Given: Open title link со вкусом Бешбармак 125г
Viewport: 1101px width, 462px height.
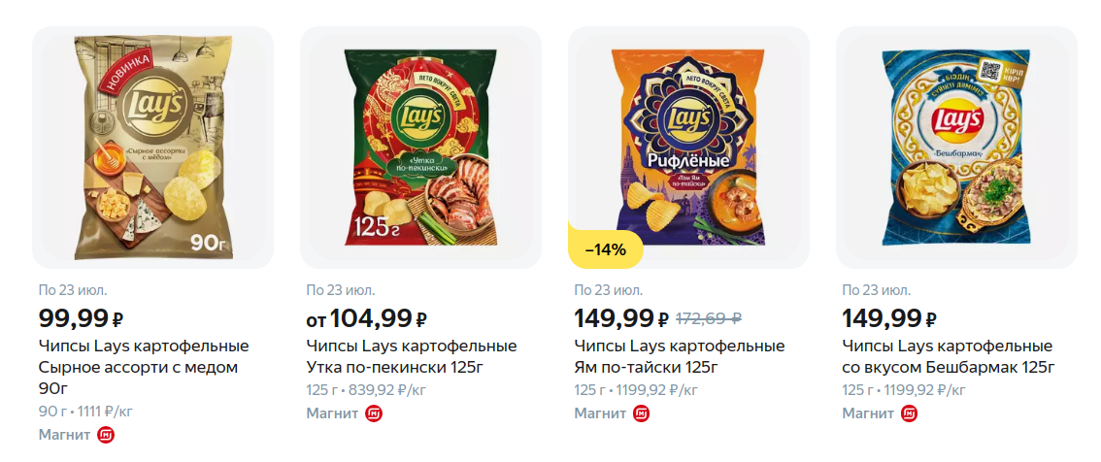Looking at the screenshot, I should (x=948, y=356).
